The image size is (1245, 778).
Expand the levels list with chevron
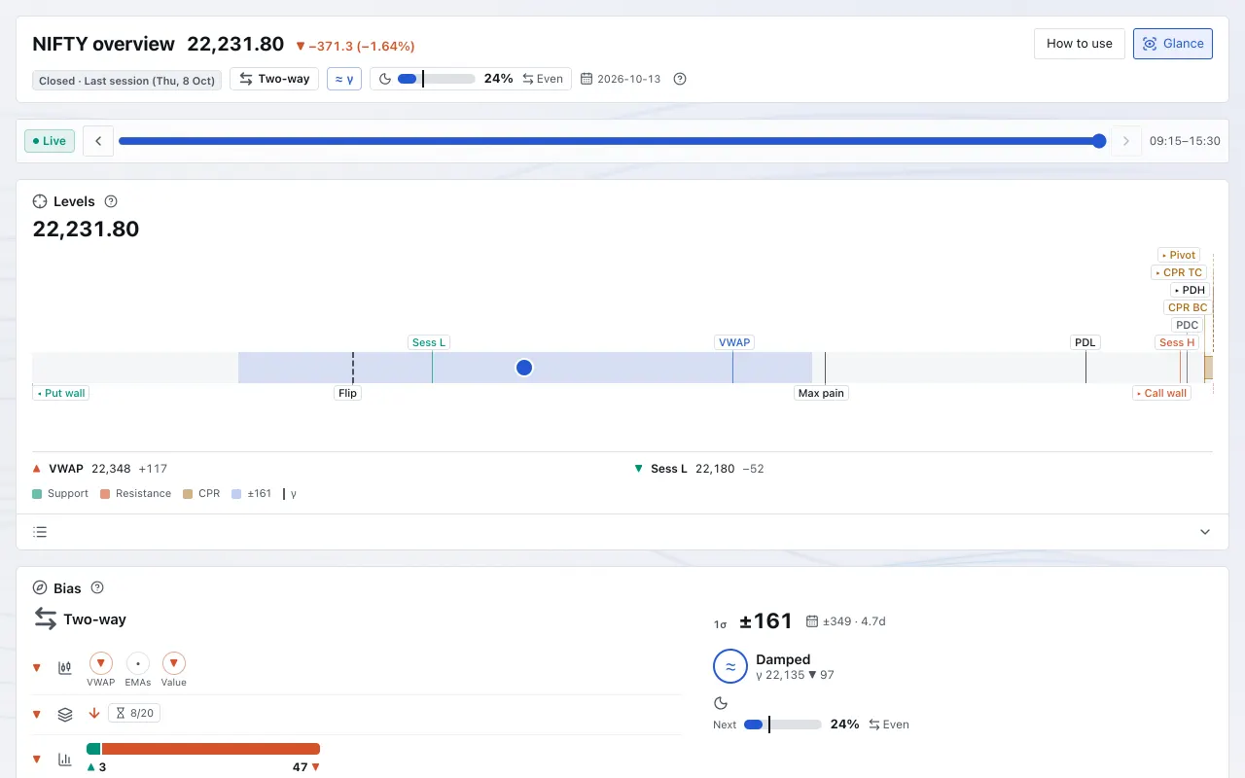(1205, 532)
